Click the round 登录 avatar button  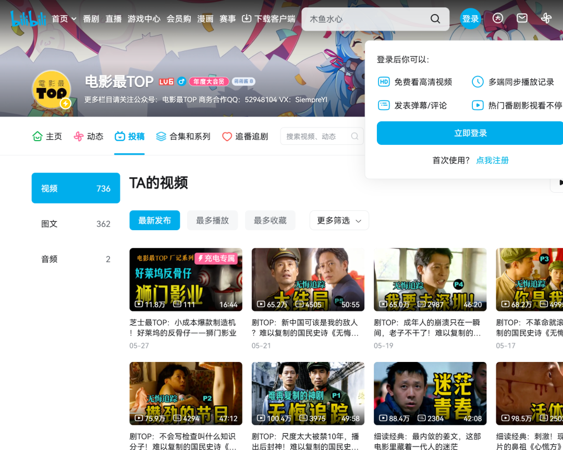[x=470, y=19]
